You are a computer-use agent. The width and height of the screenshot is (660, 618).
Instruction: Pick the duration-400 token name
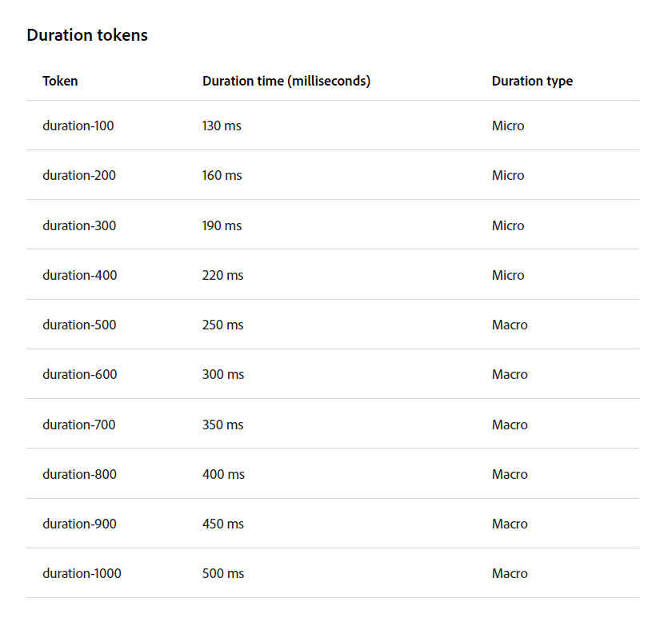tap(79, 275)
